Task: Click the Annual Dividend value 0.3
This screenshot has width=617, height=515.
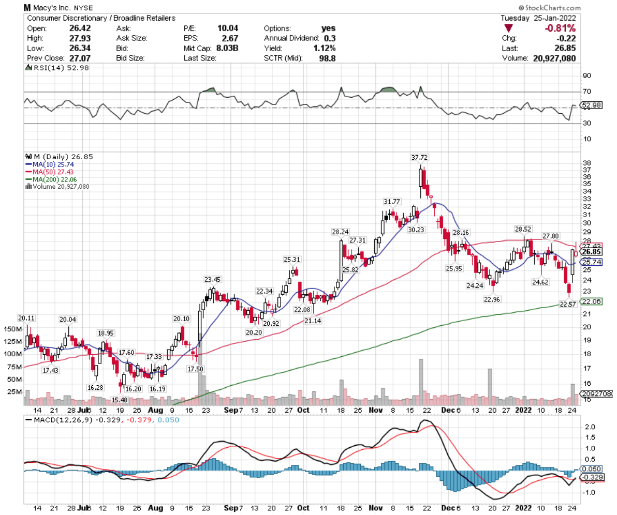Action: (330, 38)
